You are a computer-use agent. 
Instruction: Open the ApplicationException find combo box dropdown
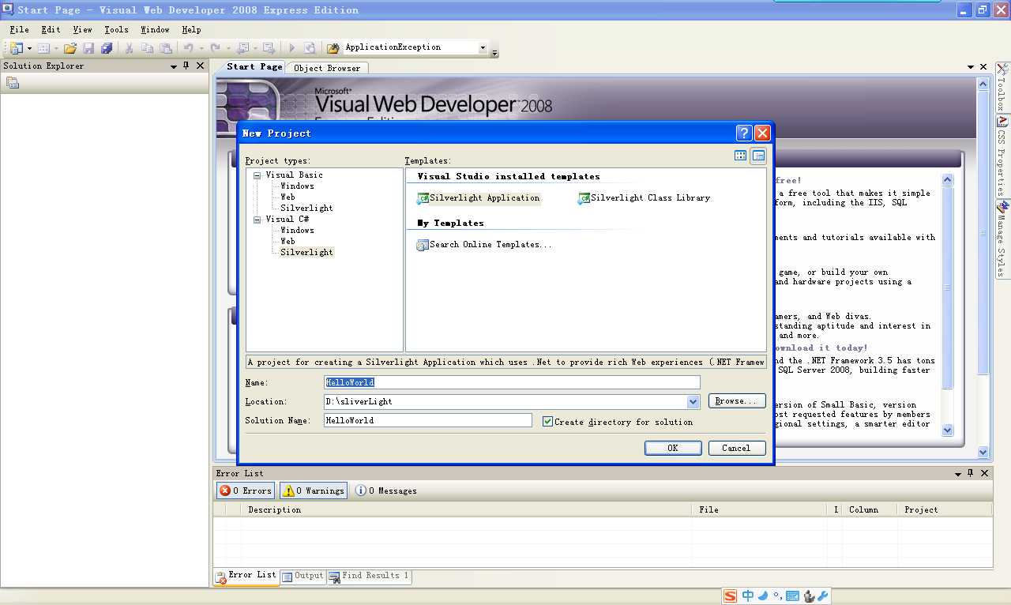(483, 48)
